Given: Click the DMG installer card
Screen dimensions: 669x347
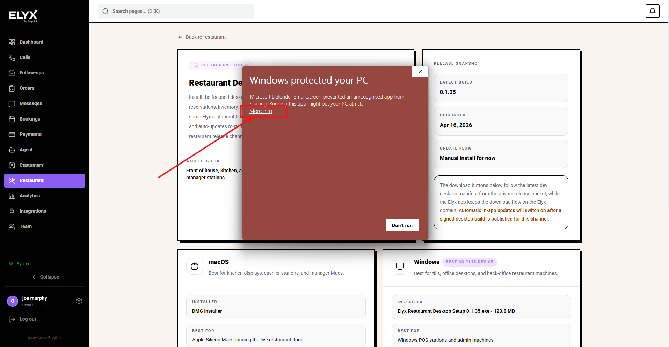Looking at the screenshot, I should [276, 307].
